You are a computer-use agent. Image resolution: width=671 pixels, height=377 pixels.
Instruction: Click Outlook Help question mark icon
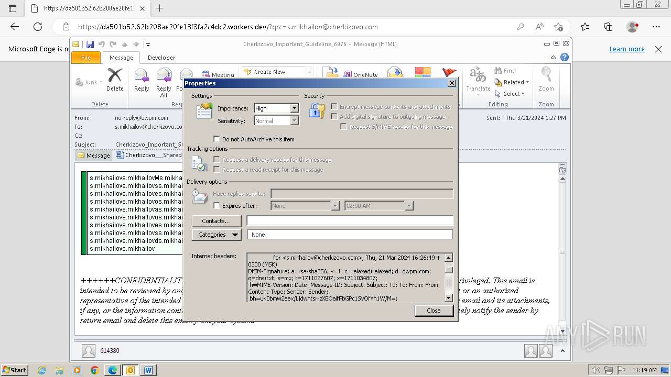tap(565, 58)
